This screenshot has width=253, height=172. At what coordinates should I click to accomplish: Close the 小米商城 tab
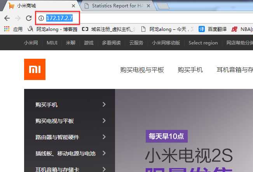pos(73,6)
